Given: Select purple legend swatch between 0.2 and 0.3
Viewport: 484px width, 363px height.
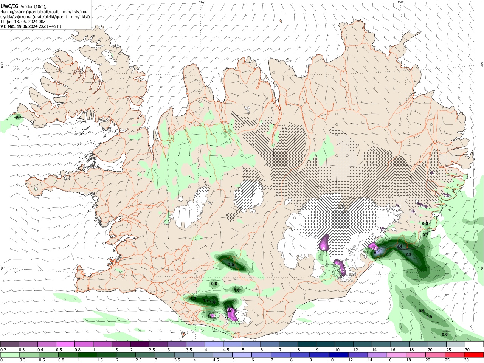Looking at the screenshot, I should coord(9,344).
